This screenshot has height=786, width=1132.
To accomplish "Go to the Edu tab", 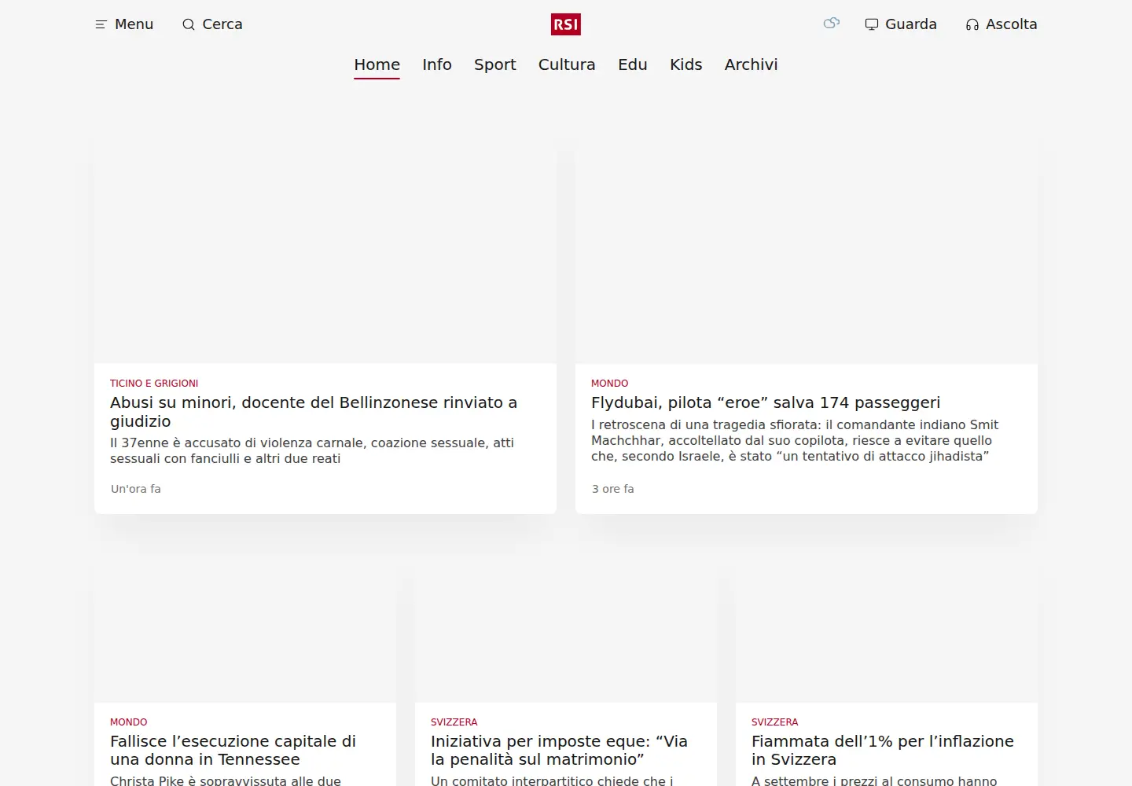I will pyautogui.click(x=633, y=64).
